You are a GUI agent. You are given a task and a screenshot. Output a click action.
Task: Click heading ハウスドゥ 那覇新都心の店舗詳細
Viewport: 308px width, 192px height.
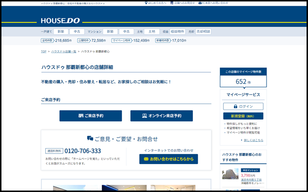click(77, 67)
